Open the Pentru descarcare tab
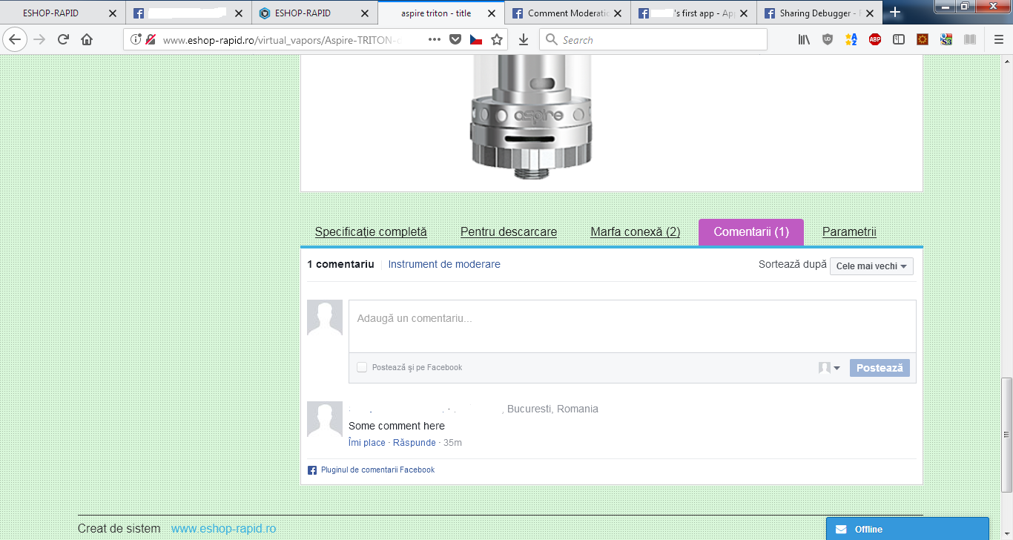 [x=509, y=231]
